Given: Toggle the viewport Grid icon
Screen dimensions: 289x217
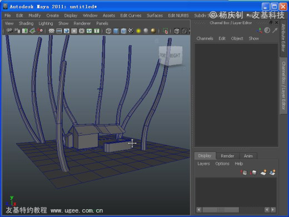Looking at the screenshot, I should click(x=51, y=31).
